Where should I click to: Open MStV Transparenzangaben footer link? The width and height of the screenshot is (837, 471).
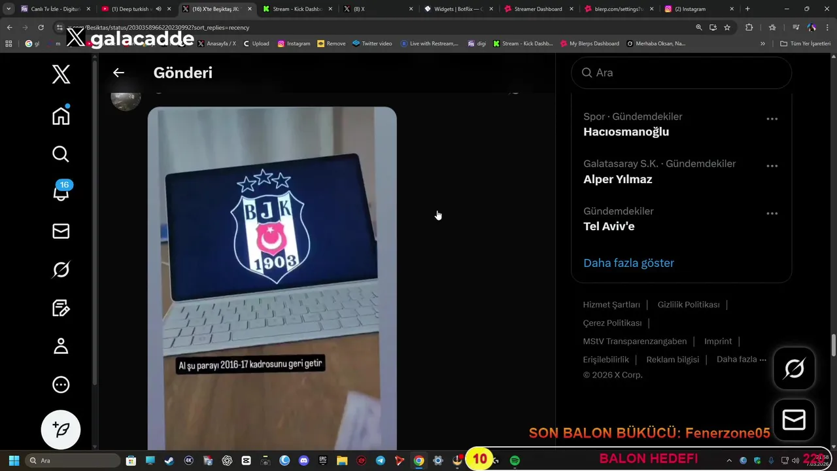point(635,341)
